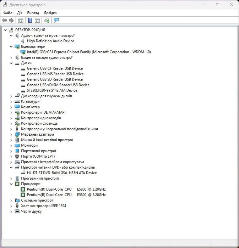Select High Definition Audio Device
This screenshot has height=248, width=239.
click(x=50, y=41)
